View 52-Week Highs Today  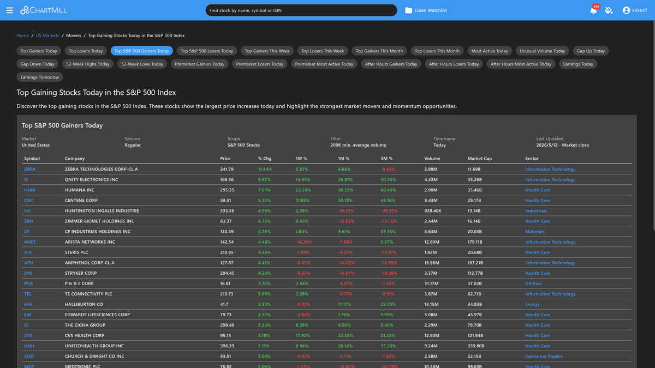(x=88, y=64)
